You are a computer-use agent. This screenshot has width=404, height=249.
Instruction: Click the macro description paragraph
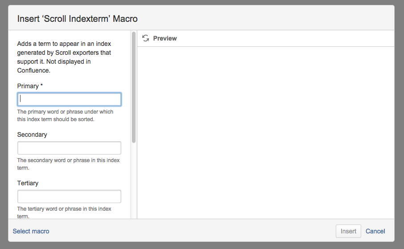point(64,57)
